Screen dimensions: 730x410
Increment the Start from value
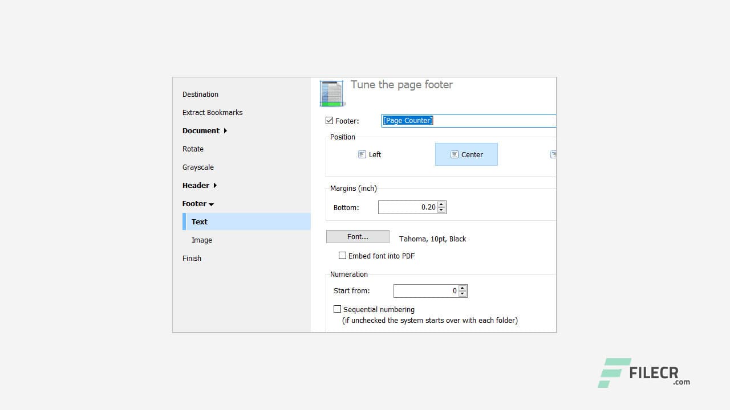pyautogui.click(x=463, y=288)
